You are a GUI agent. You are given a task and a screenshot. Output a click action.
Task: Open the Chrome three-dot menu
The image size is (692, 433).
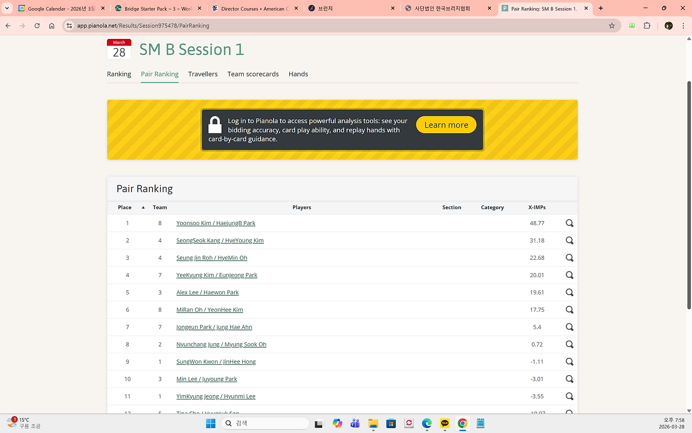684,25
